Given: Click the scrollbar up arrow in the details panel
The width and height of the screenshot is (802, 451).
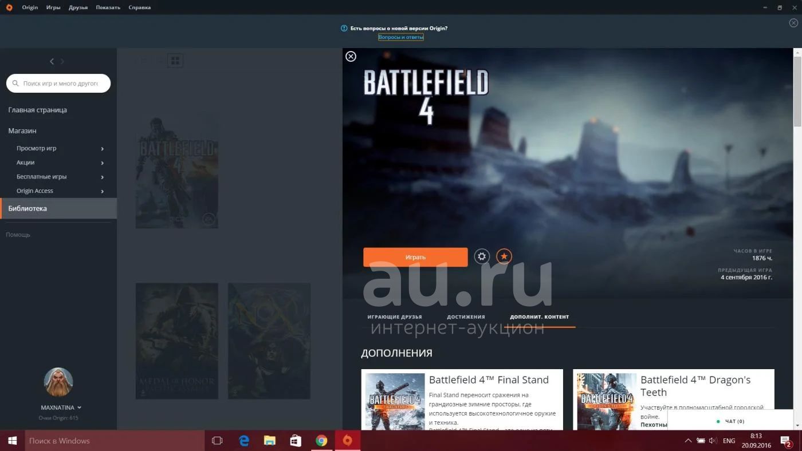Looking at the screenshot, I should tap(797, 52).
